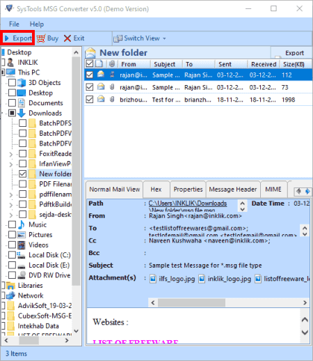Image resolution: width=313 pixels, height=361 pixels.
Task: Click the DVD RW Drive icon
Action: pos(22,275)
